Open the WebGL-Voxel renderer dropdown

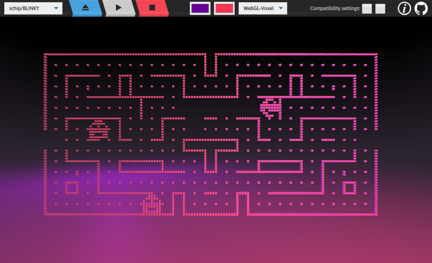pyautogui.click(x=263, y=8)
